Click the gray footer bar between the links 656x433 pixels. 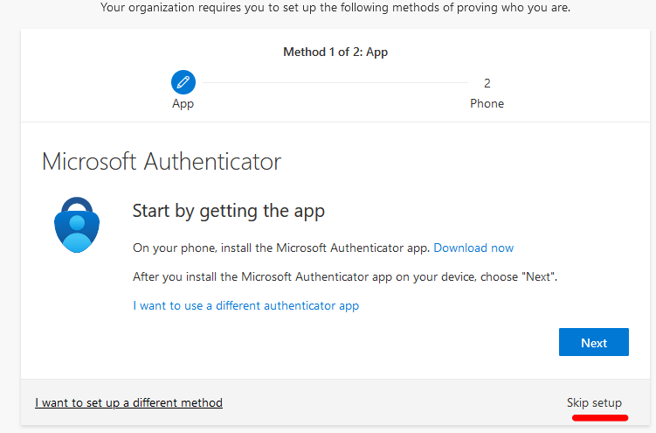pyautogui.click(x=393, y=402)
